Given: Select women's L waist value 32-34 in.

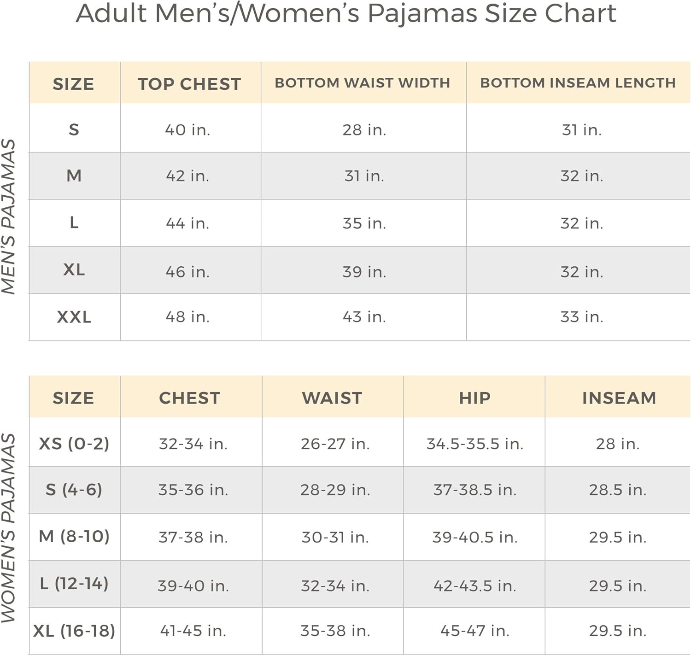Looking at the screenshot, I should pos(335,586).
